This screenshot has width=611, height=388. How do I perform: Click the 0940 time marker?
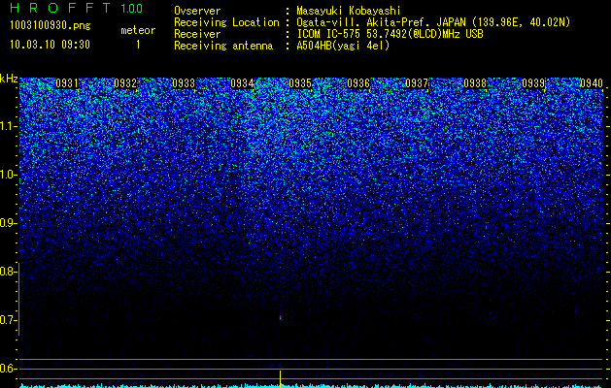pos(592,83)
